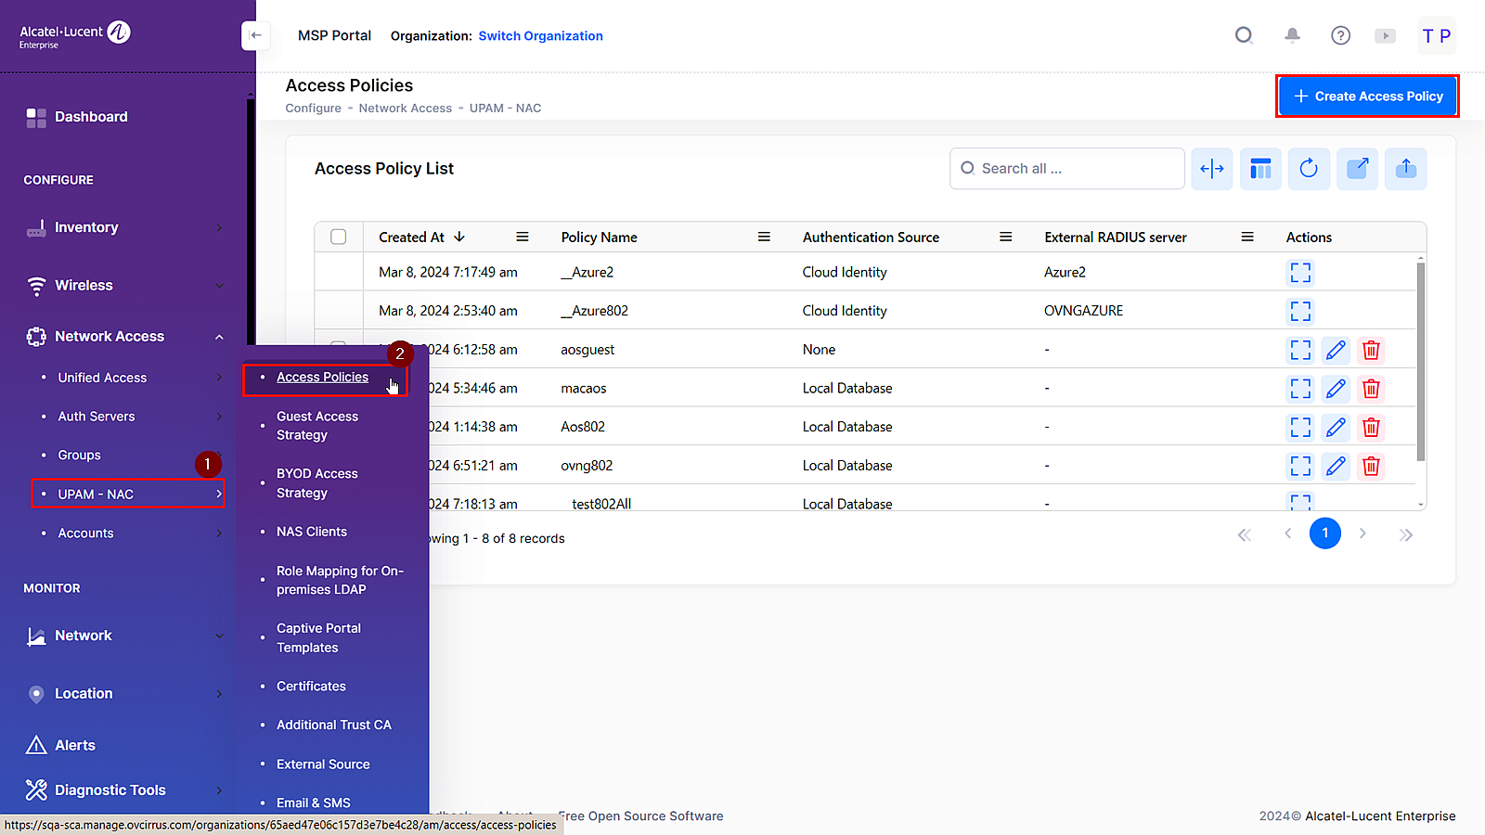Viewport: 1485px width, 835px height.
Task: Open the help question mark icon
Action: tap(1340, 35)
